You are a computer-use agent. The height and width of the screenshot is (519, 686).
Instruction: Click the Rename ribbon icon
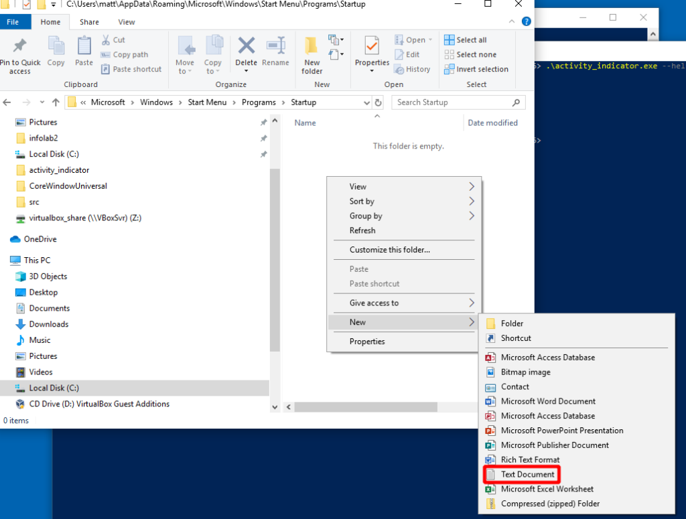pyautogui.click(x=275, y=47)
